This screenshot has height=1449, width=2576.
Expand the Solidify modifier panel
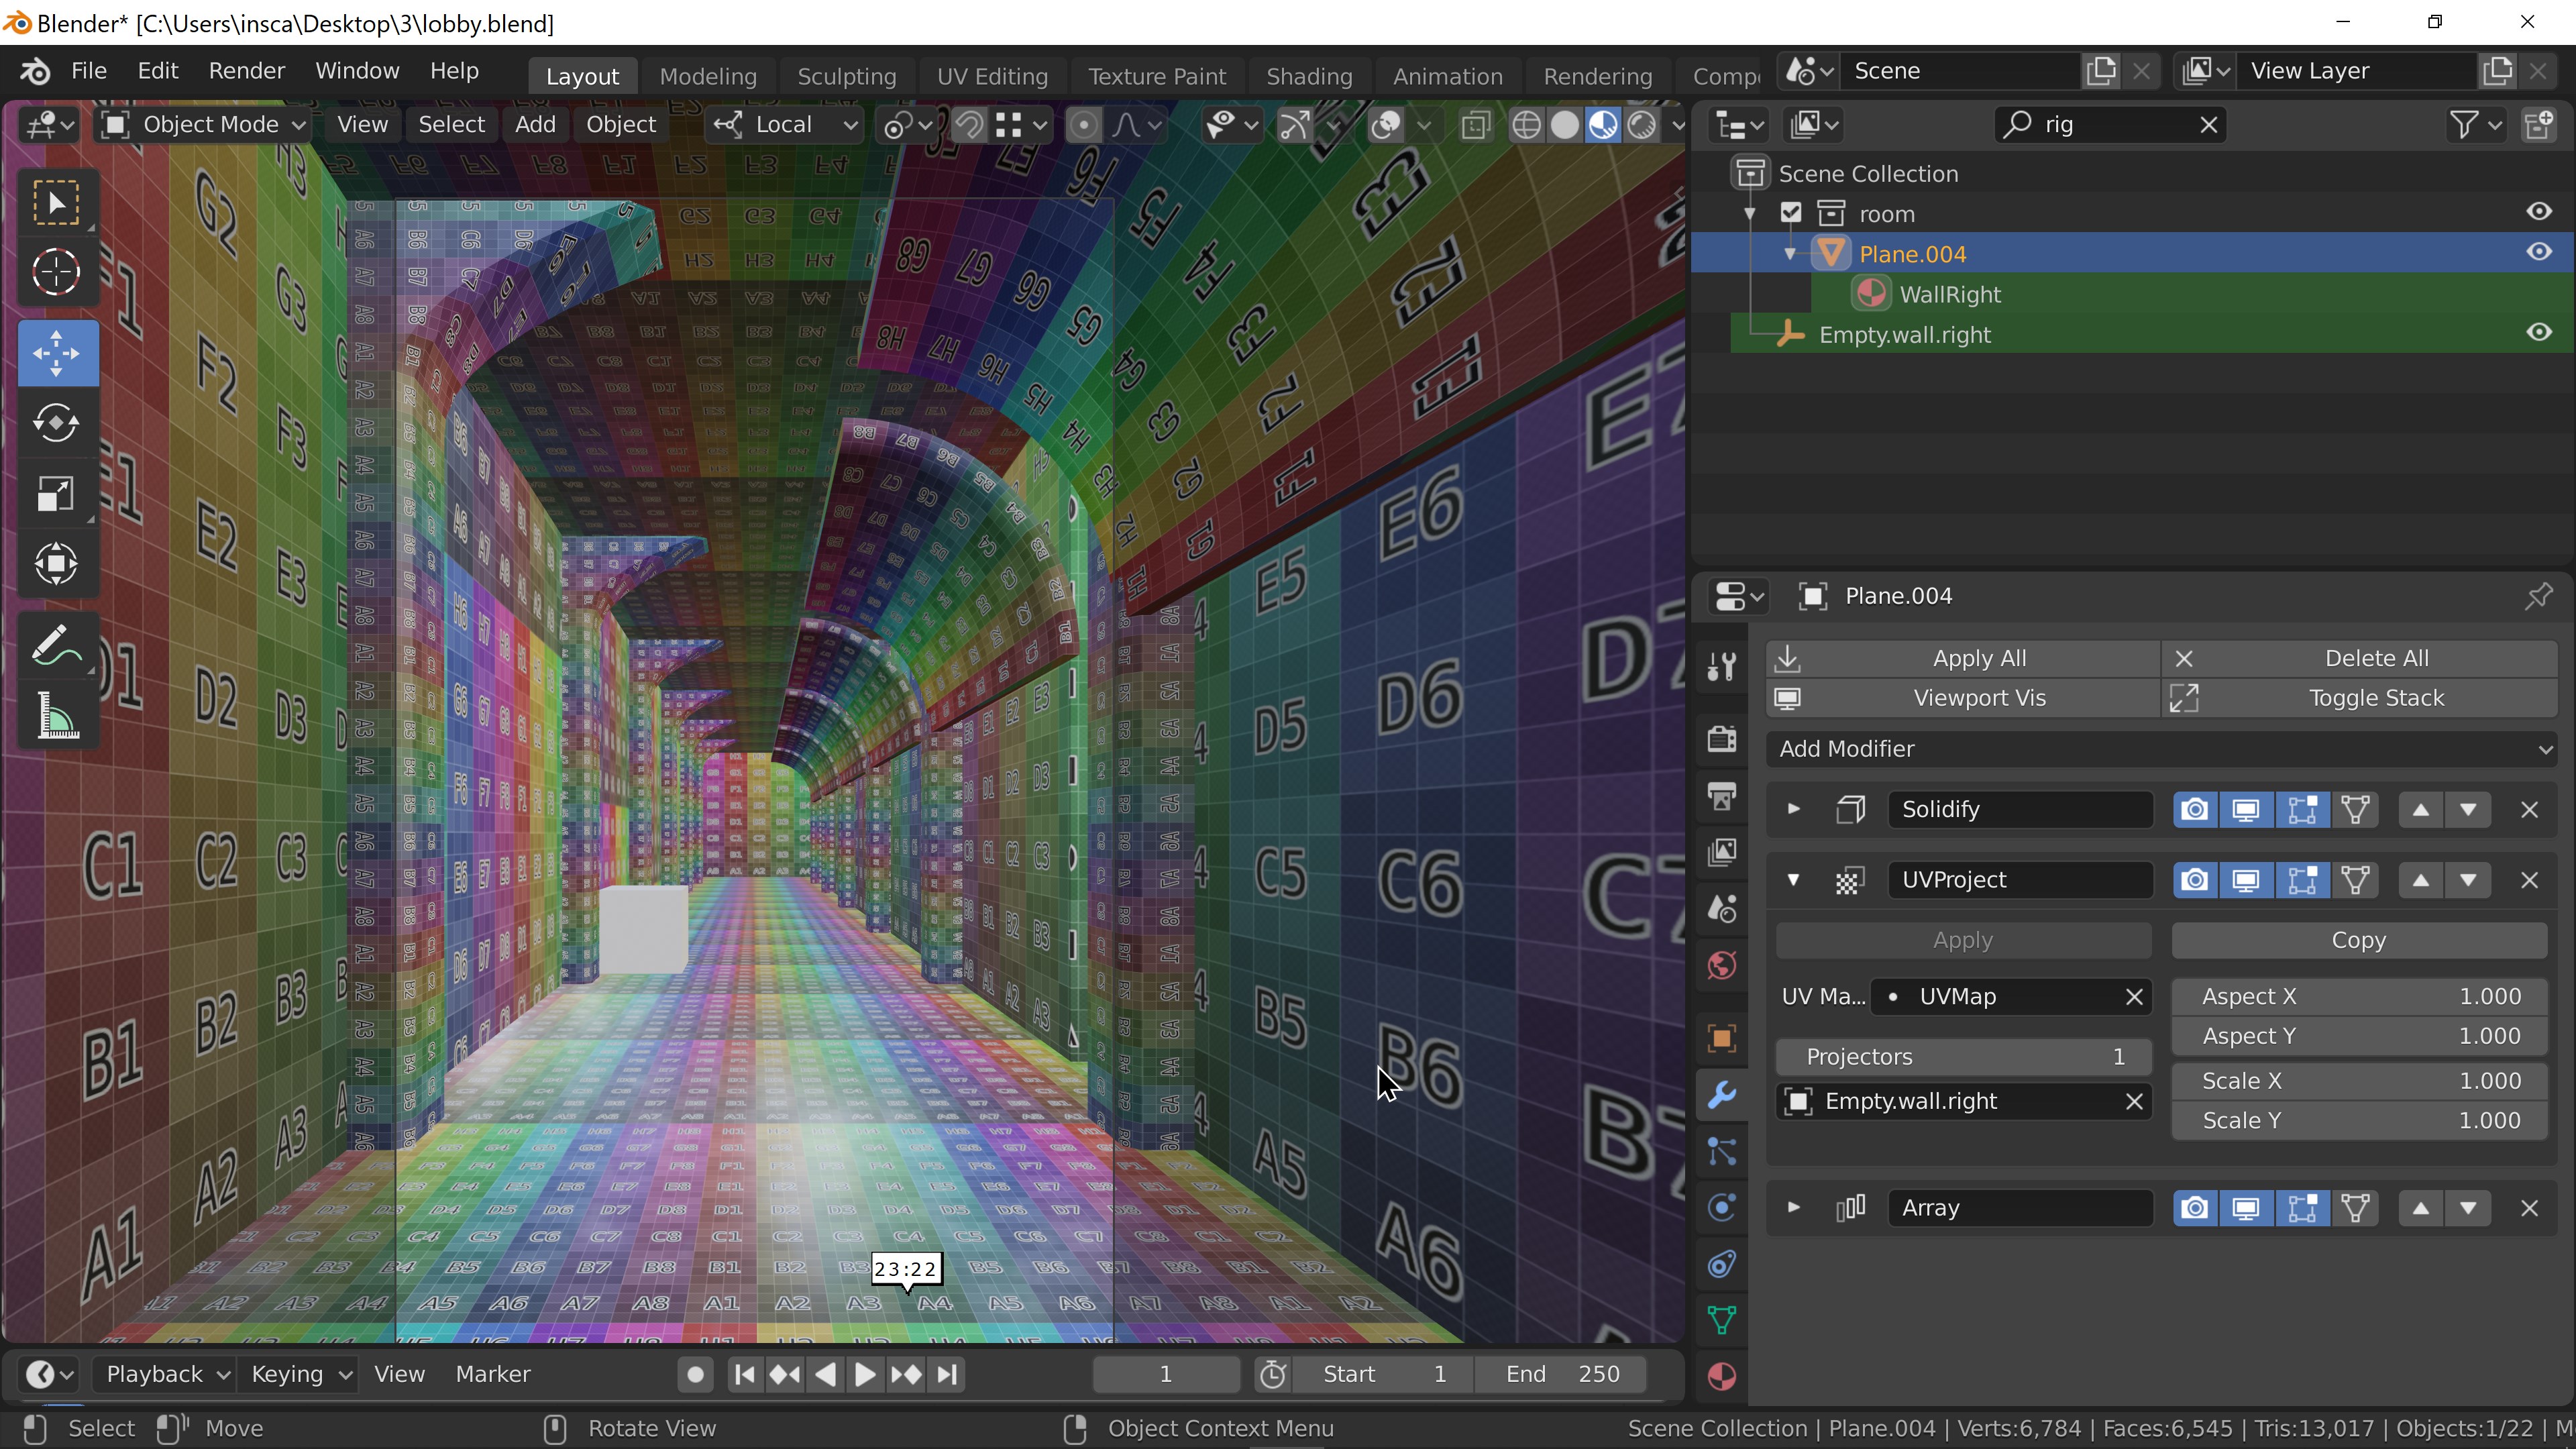point(1793,809)
